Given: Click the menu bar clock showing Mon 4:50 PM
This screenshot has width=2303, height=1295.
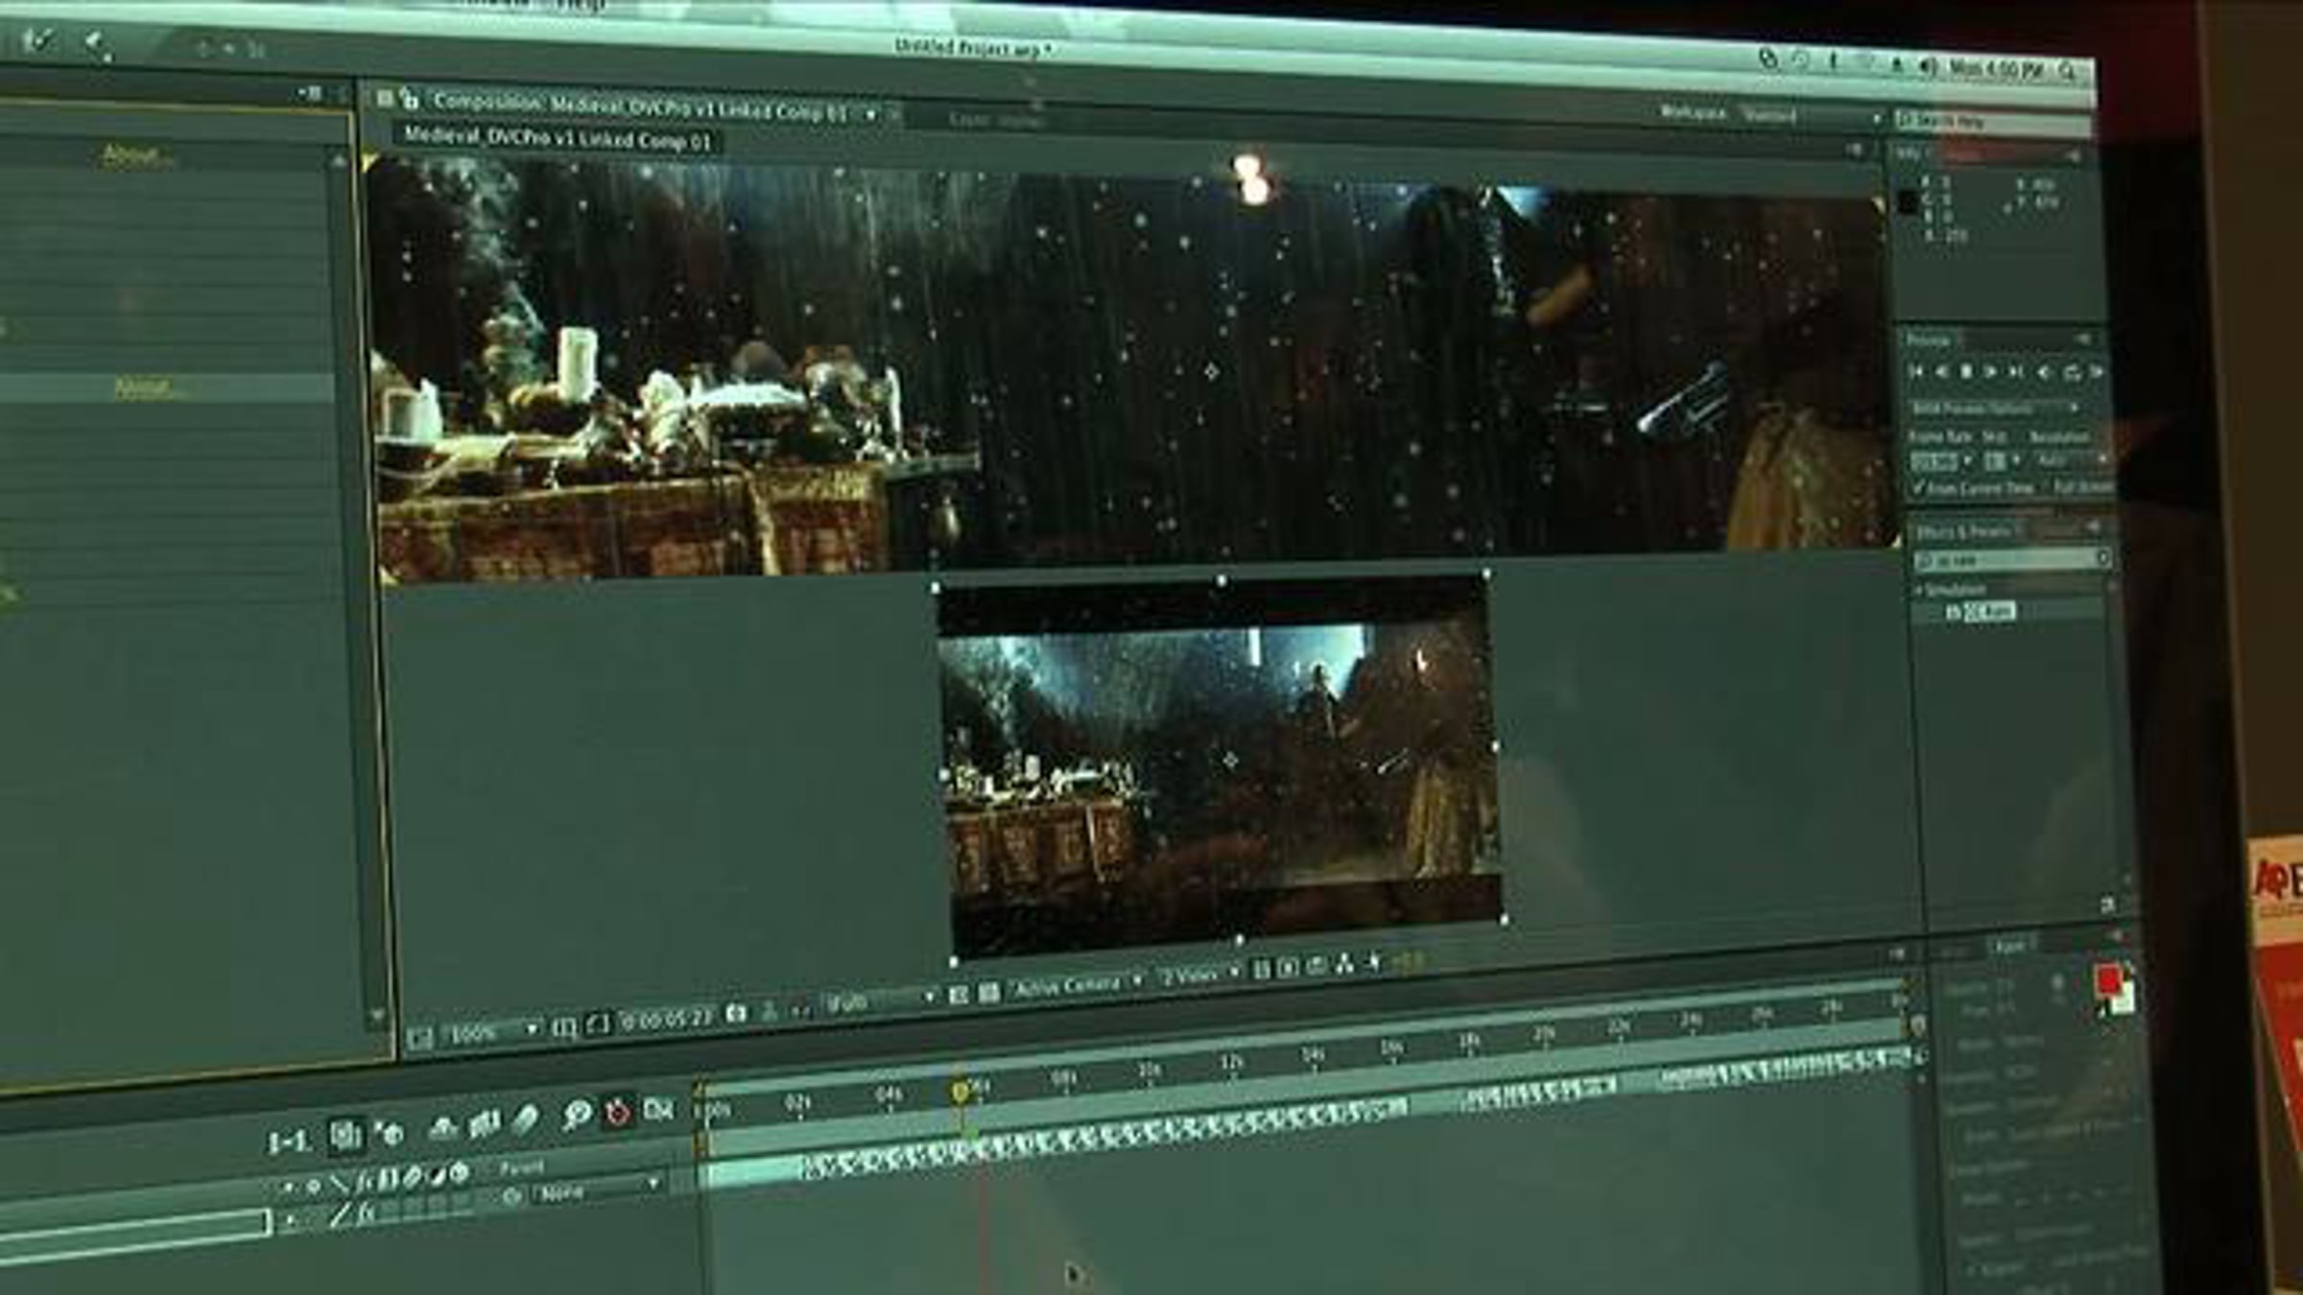Looking at the screenshot, I should click(1997, 69).
